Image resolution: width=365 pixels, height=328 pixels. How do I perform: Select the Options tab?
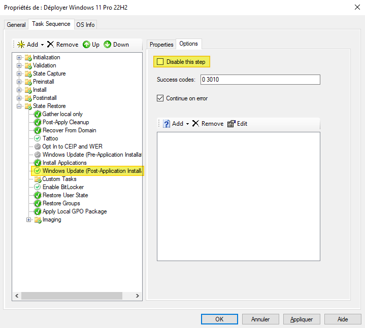[188, 44]
